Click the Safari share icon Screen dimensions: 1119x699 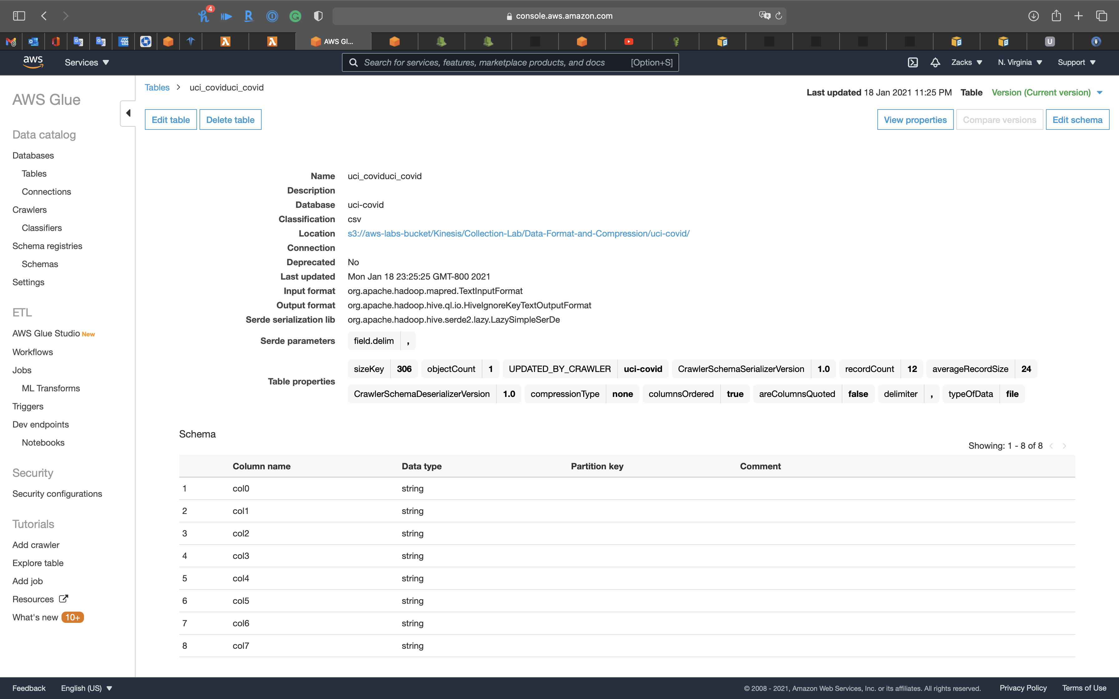point(1056,16)
